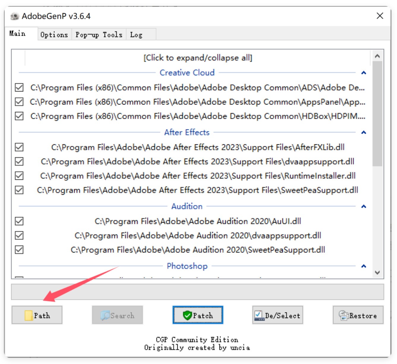This screenshot has width=397, height=364.
Task: Toggle checkbox for After Effects AfterFXLib.dll
Action: click(19, 147)
